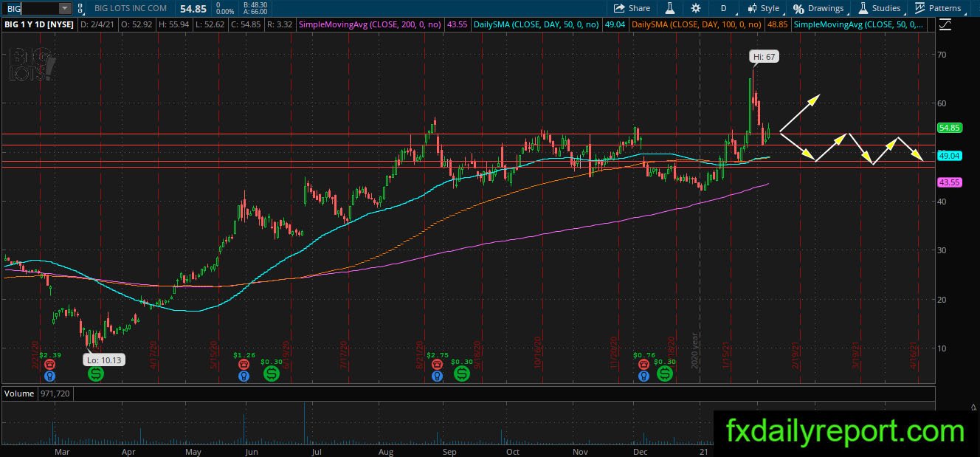Click the volume value 971,720
The image size is (980, 457).
55,394
